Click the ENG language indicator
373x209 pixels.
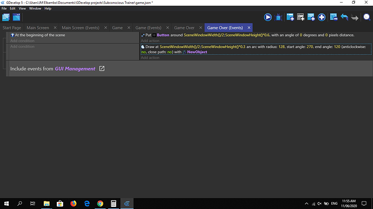[334, 204]
